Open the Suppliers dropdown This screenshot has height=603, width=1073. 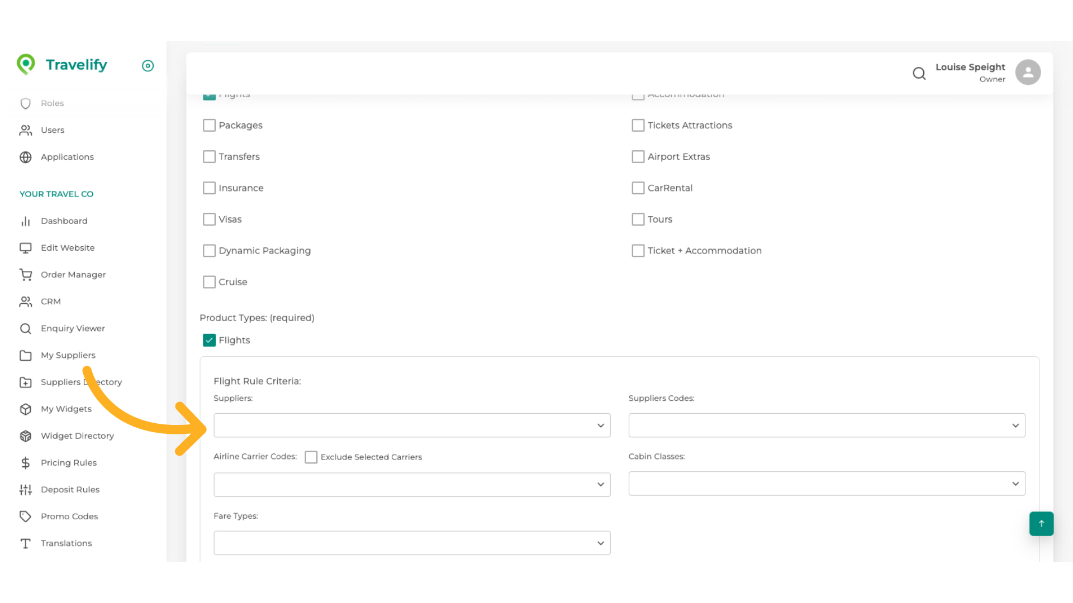[412, 425]
